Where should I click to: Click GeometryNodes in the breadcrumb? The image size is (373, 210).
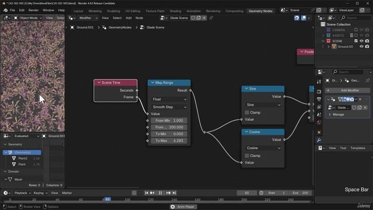pyautogui.click(x=120, y=27)
